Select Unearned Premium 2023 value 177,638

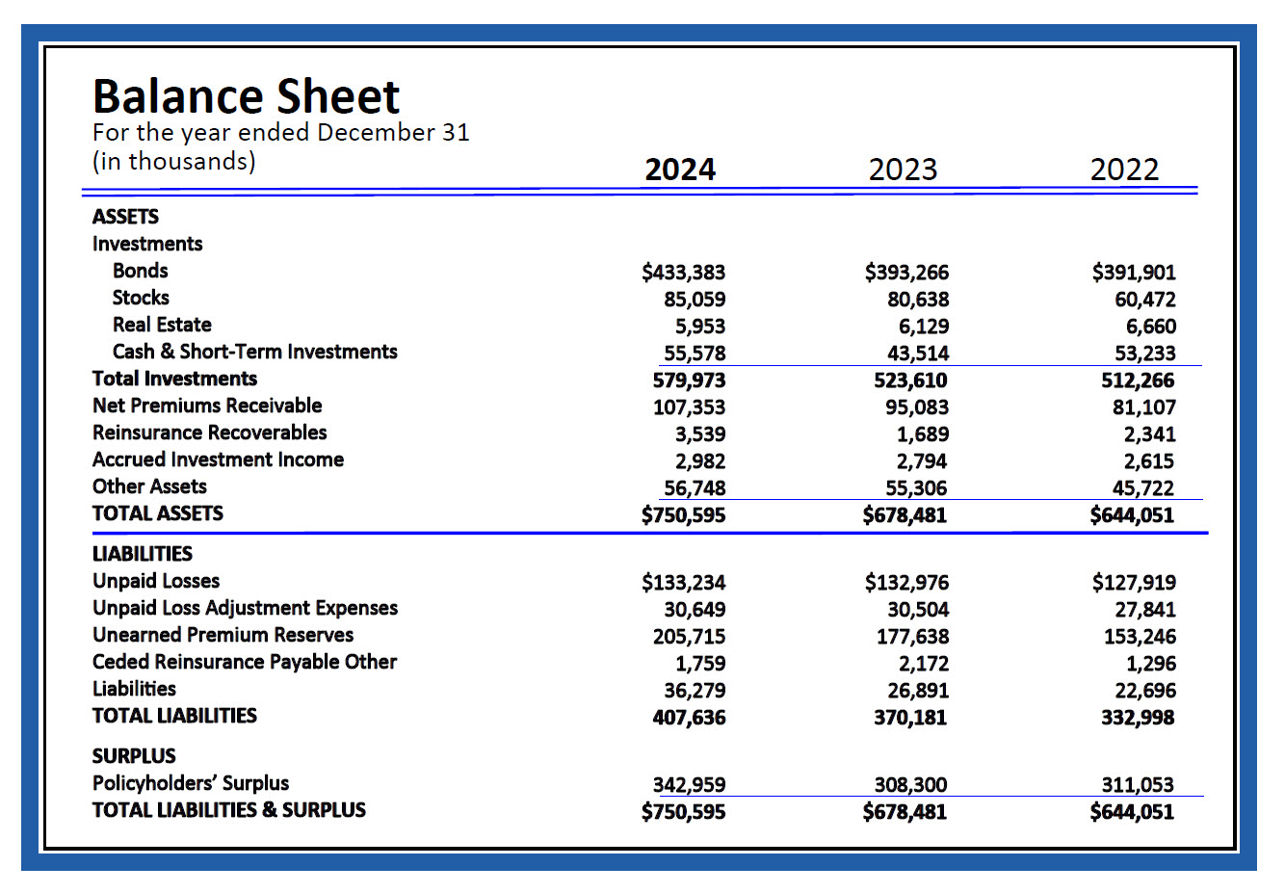pyautogui.click(x=913, y=637)
